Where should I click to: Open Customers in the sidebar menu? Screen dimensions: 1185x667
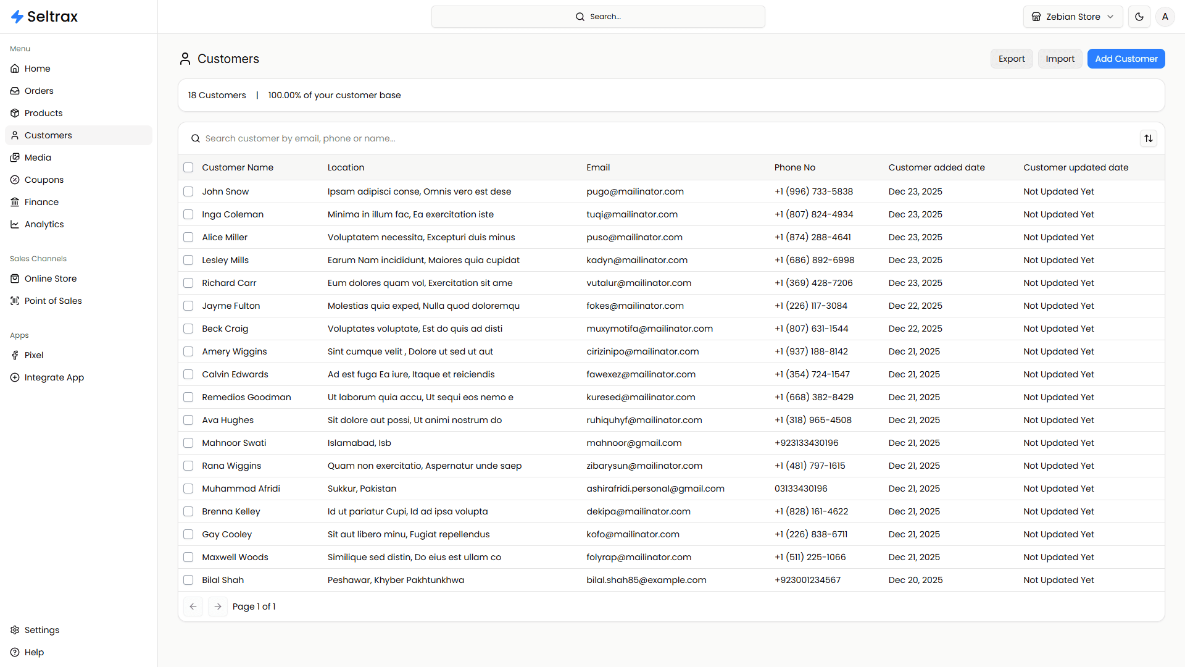pyautogui.click(x=78, y=135)
